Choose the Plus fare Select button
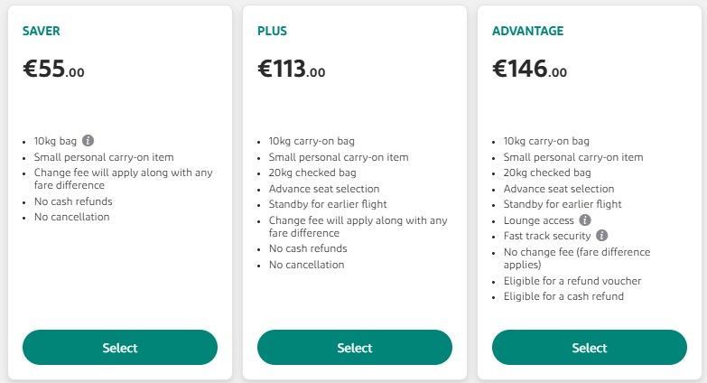 pyautogui.click(x=354, y=348)
